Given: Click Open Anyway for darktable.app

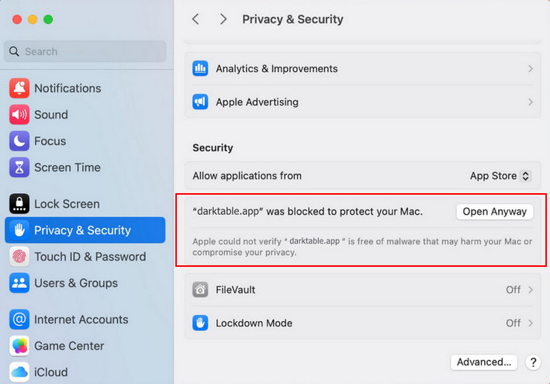Looking at the screenshot, I should (x=494, y=211).
